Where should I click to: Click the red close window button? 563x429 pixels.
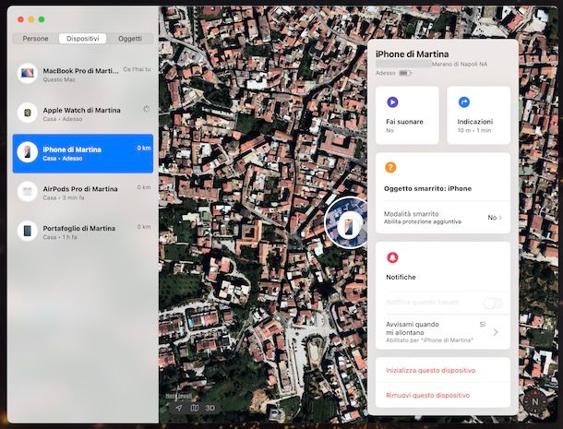20,19
